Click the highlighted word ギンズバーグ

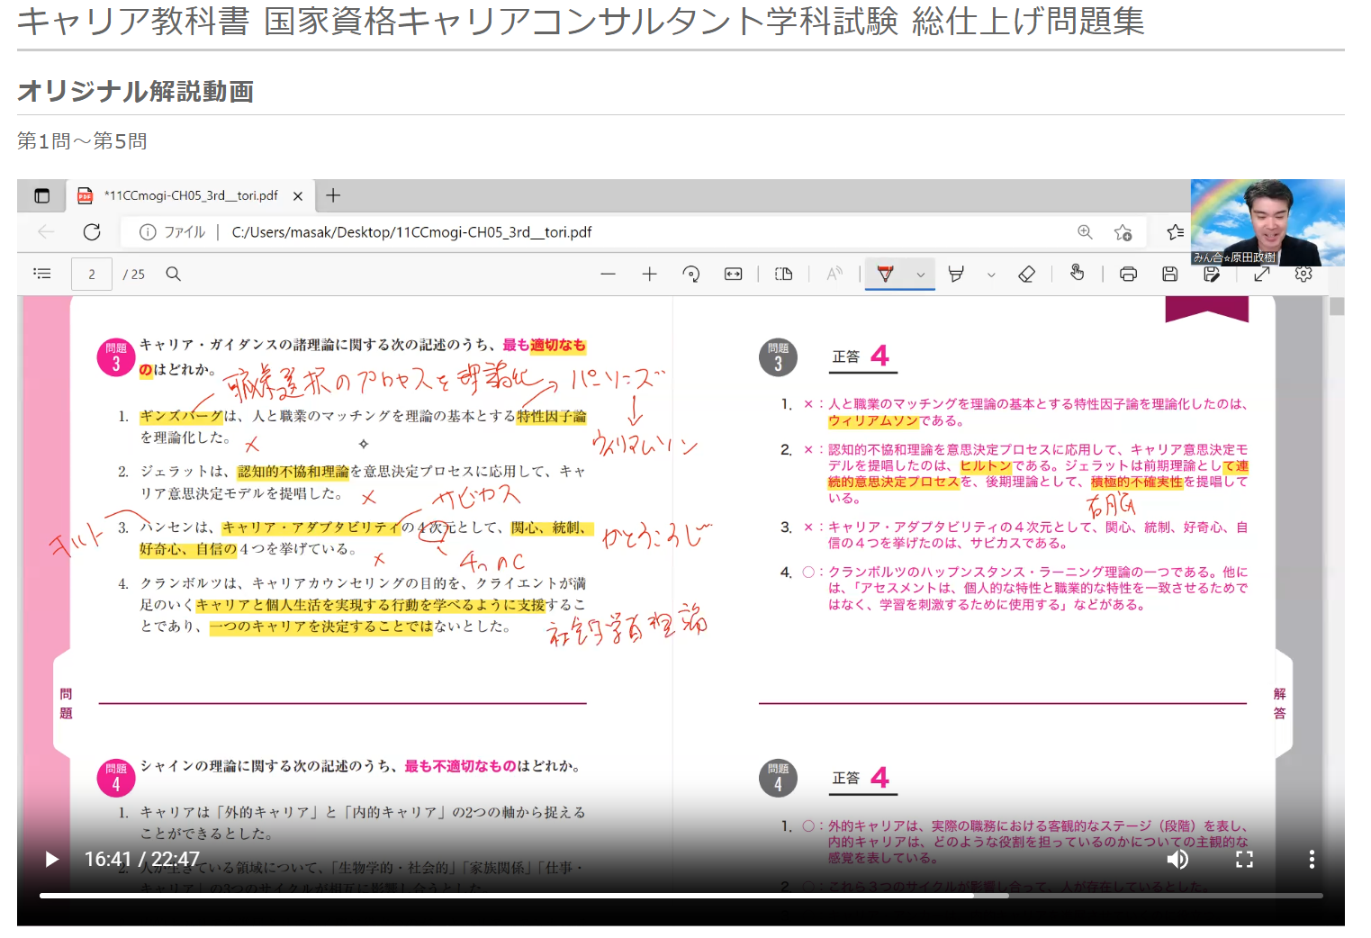(181, 416)
